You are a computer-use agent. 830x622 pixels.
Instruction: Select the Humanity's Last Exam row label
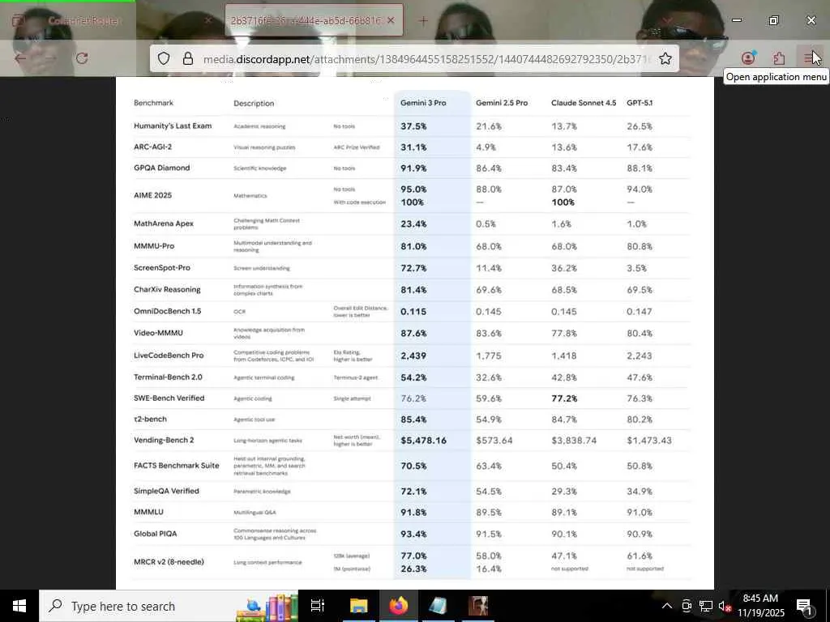(173, 126)
